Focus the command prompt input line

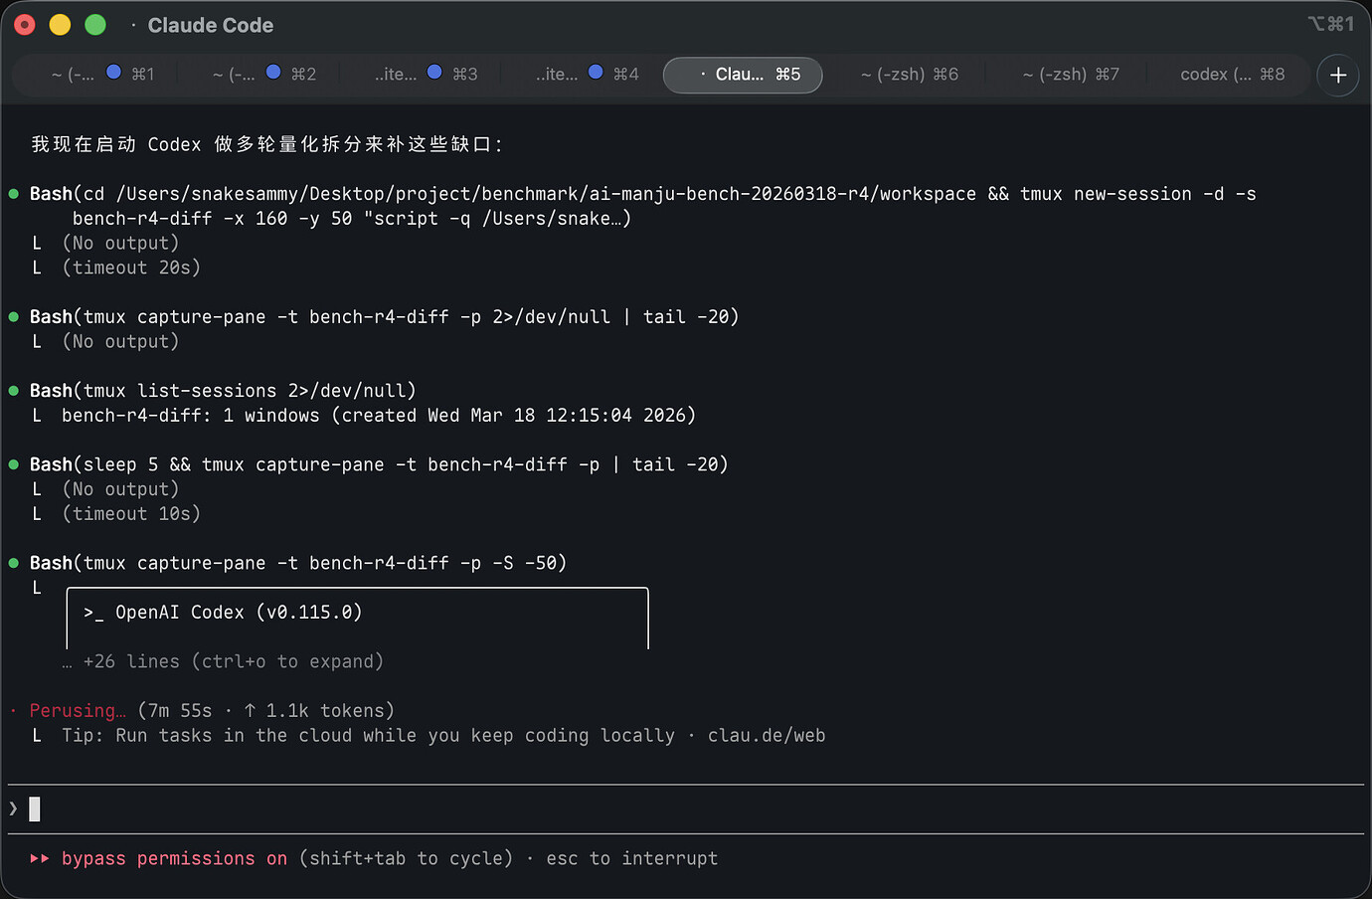(x=686, y=809)
